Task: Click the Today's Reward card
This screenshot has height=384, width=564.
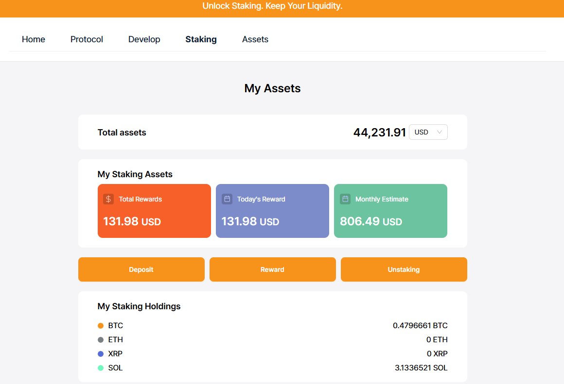Action: (x=272, y=211)
